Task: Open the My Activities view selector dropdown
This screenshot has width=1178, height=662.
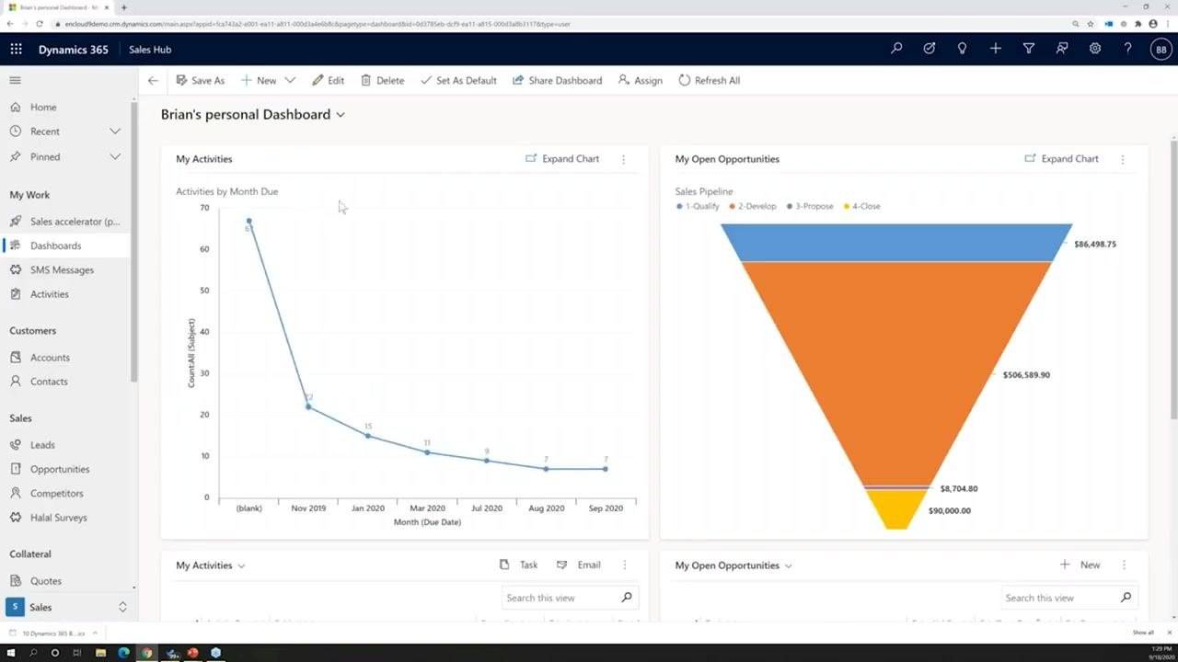Action: (x=241, y=565)
